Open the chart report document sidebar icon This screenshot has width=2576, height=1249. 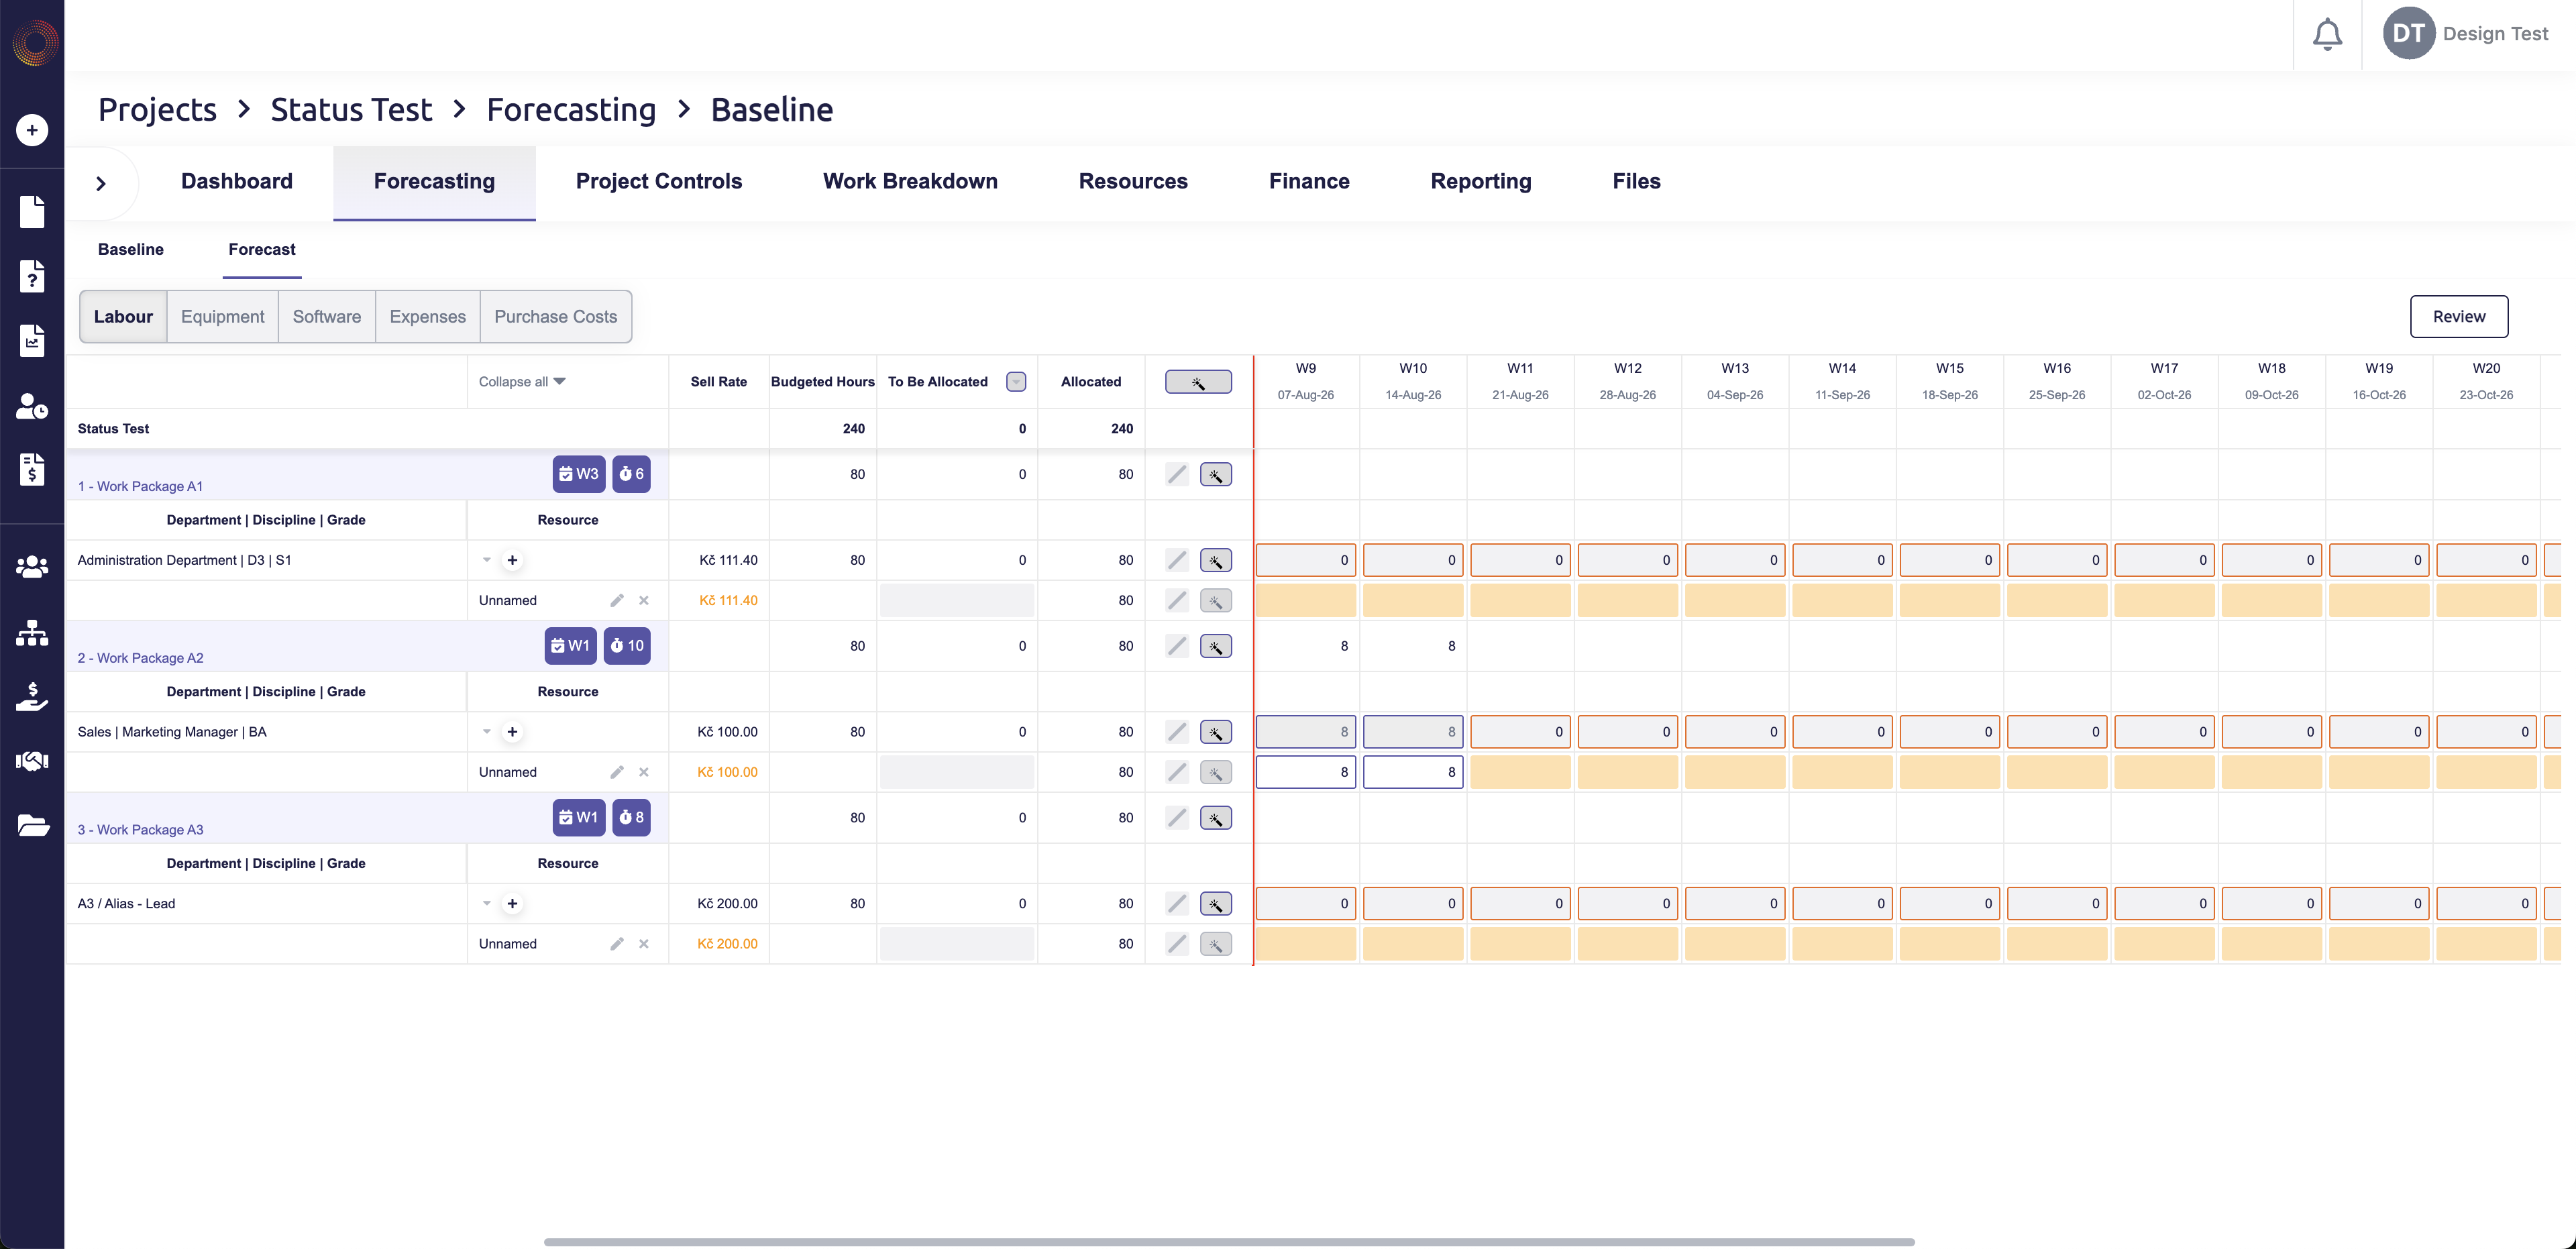point(32,341)
